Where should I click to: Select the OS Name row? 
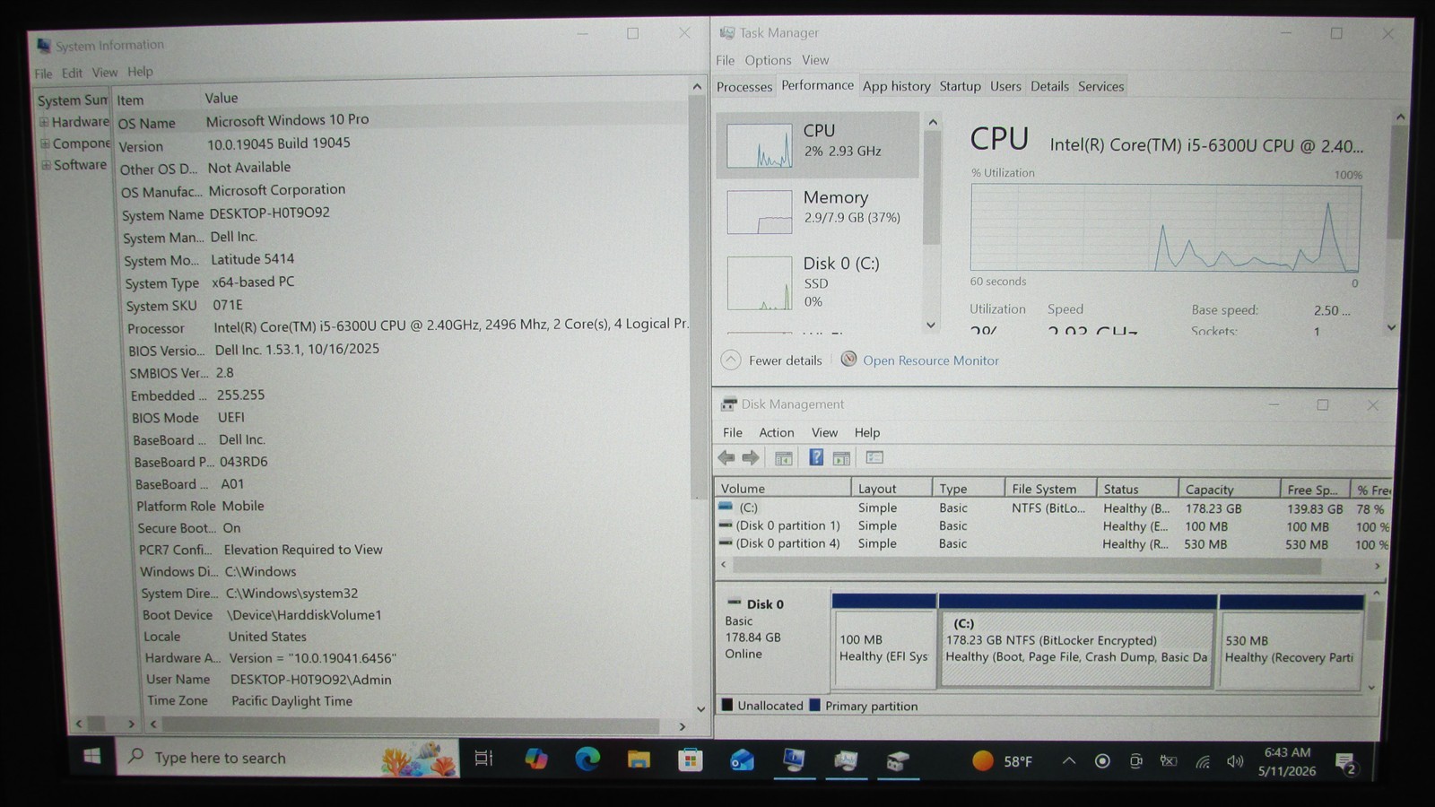point(401,121)
